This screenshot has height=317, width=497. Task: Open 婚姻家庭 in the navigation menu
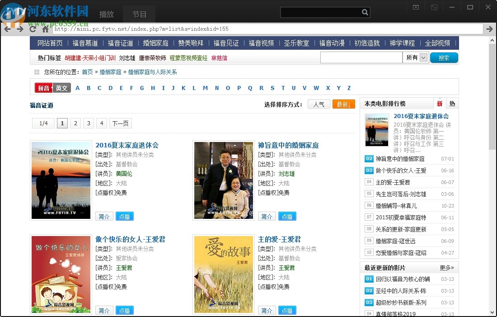point(155,43)
